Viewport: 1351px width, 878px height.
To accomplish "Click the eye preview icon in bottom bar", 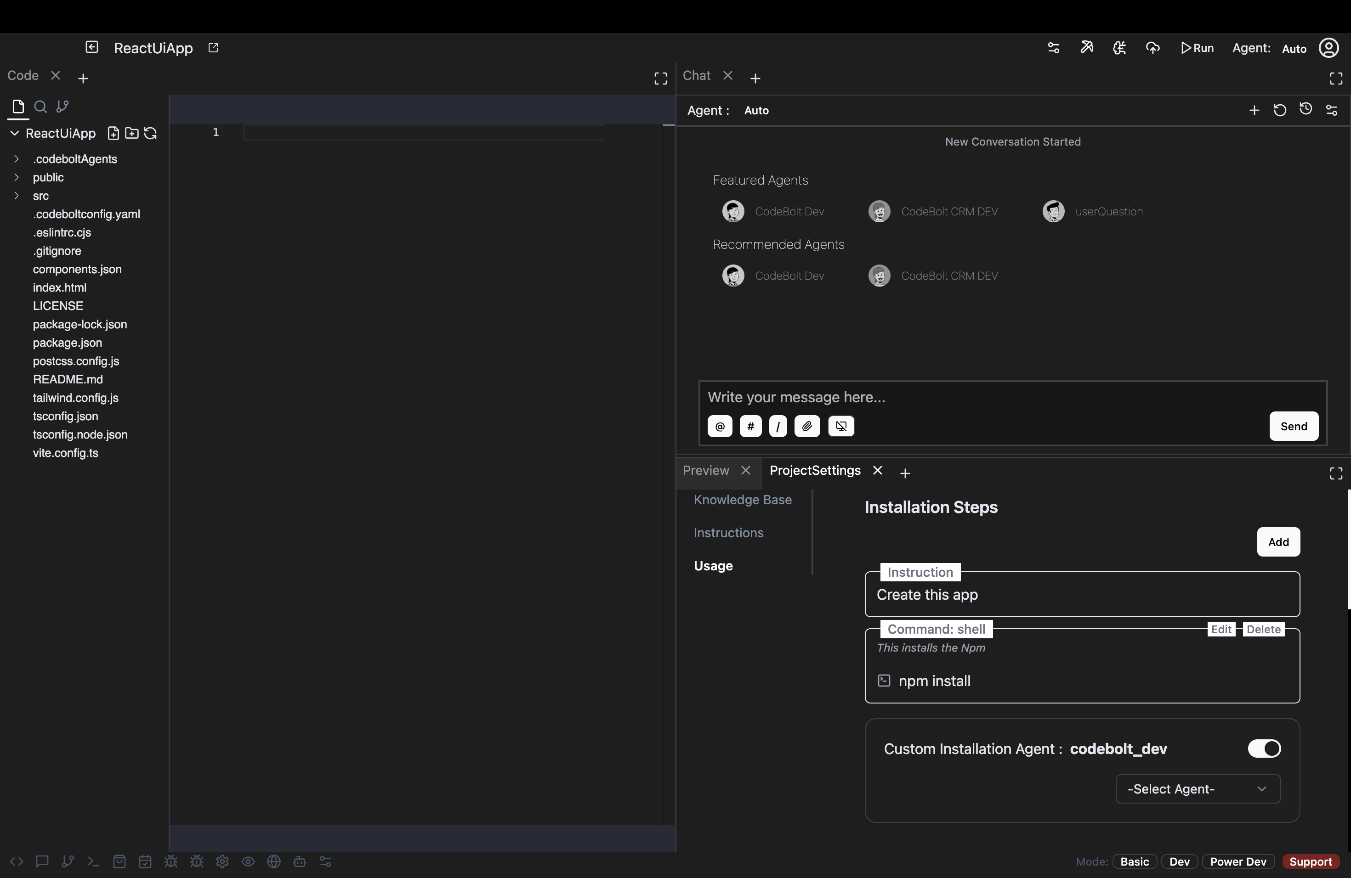I will (248, 861).
